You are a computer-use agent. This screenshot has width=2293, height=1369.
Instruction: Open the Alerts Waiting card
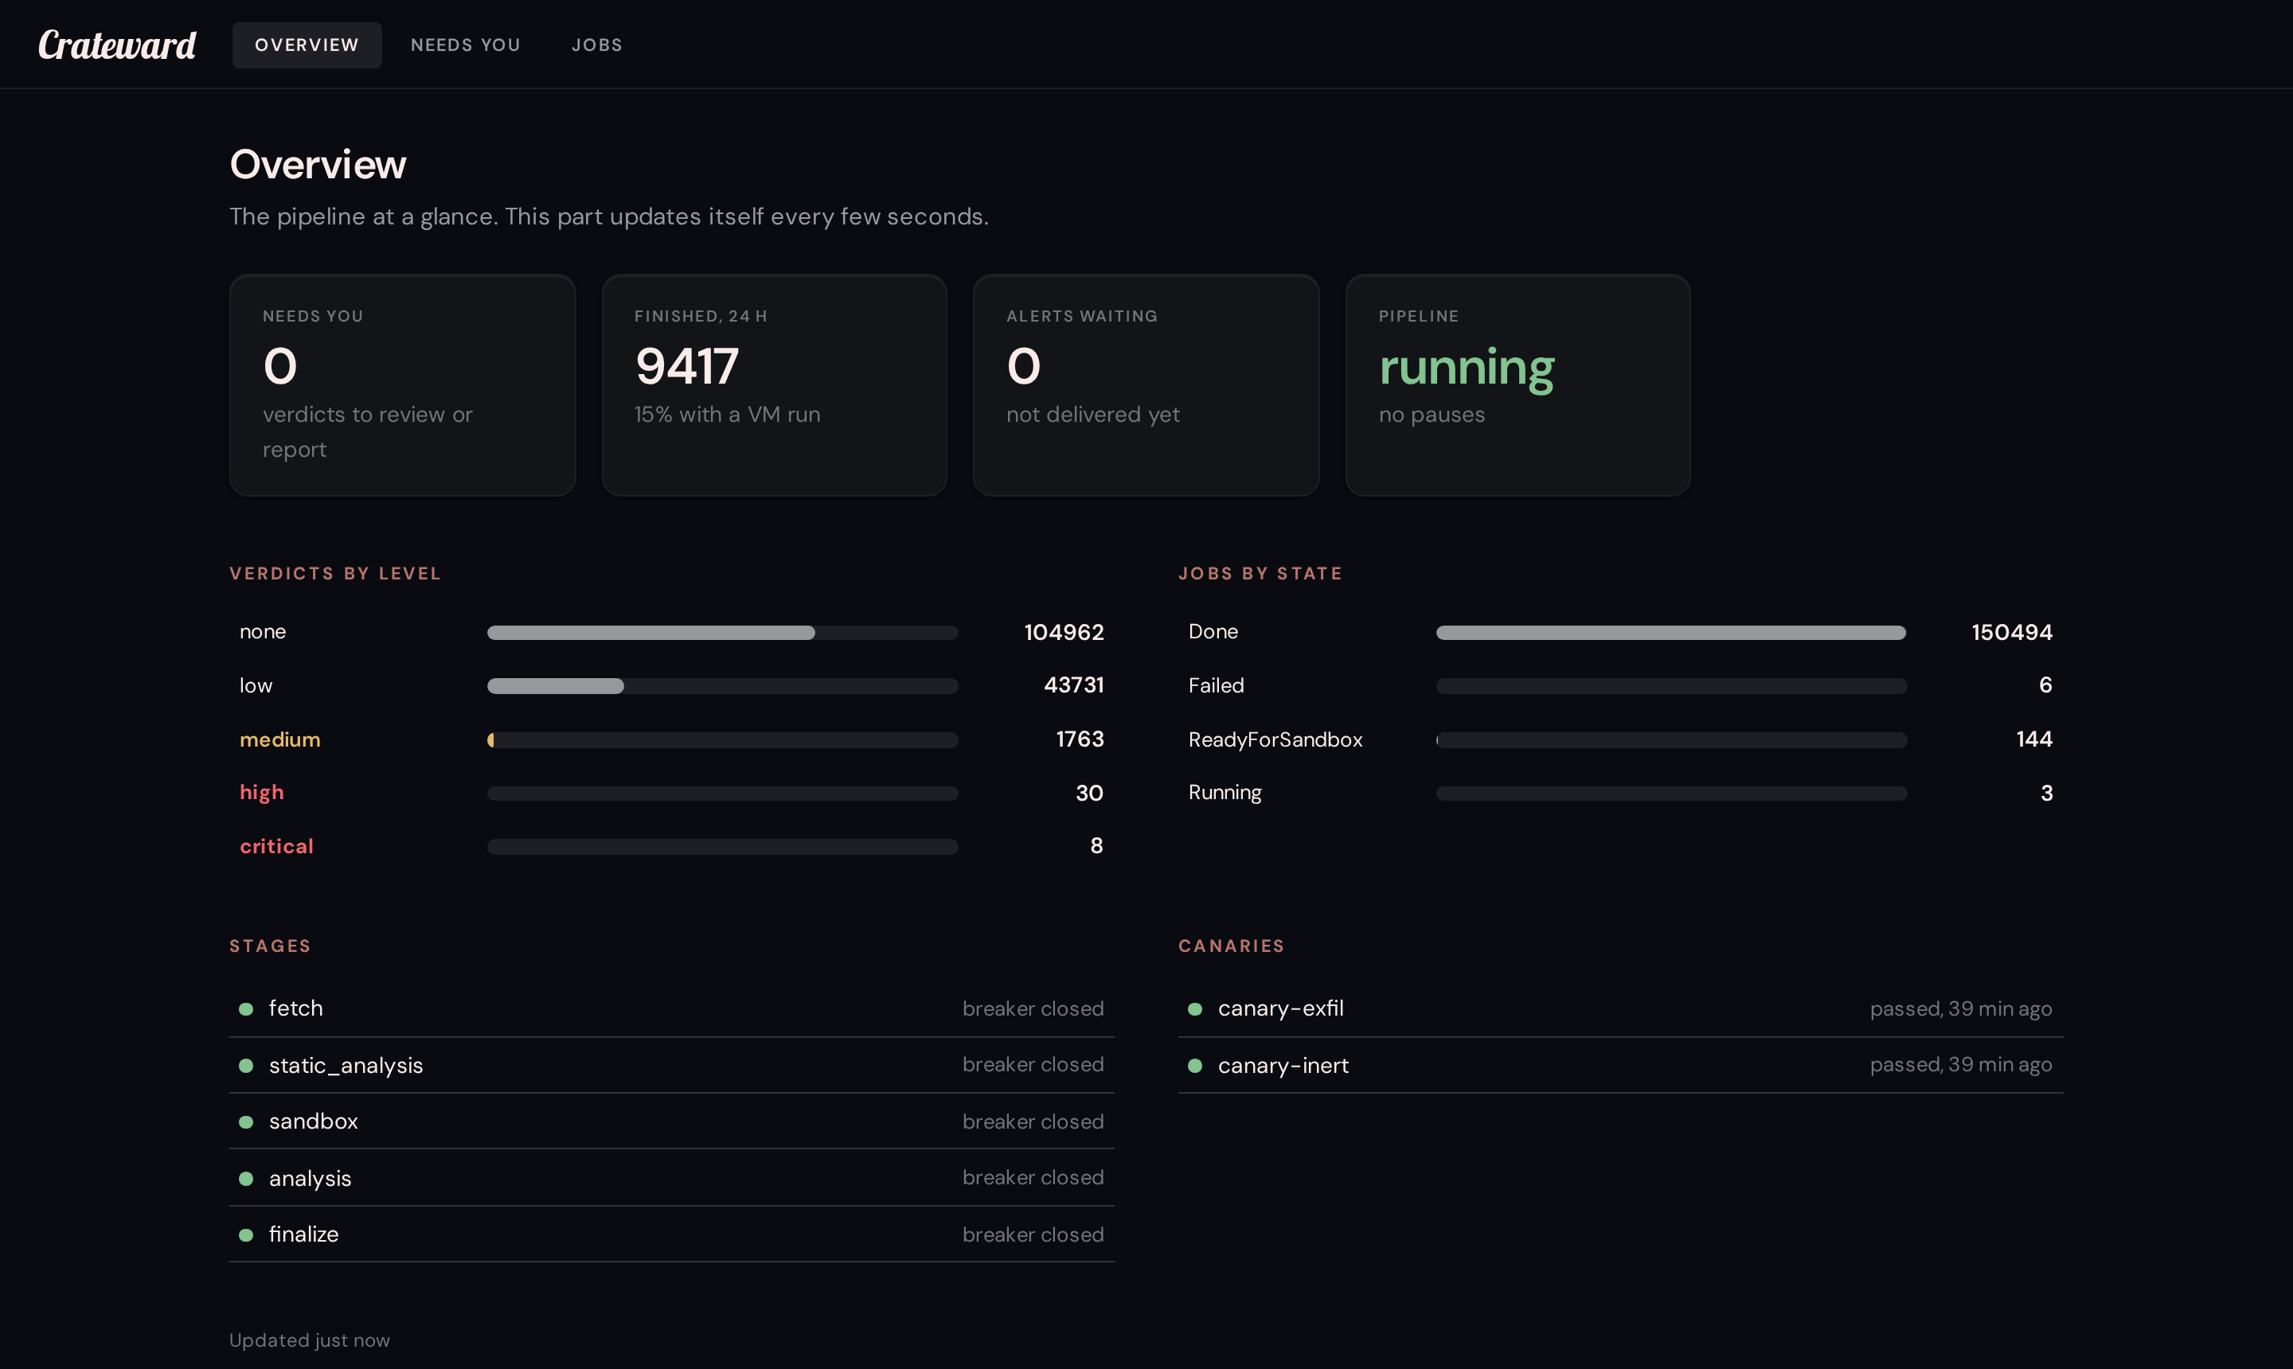1146,384
